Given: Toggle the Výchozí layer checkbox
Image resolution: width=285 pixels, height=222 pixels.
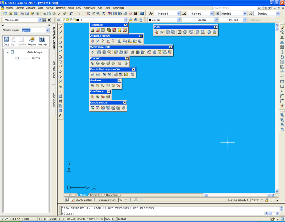Looking at the screenshot, I should coord(17,58).
